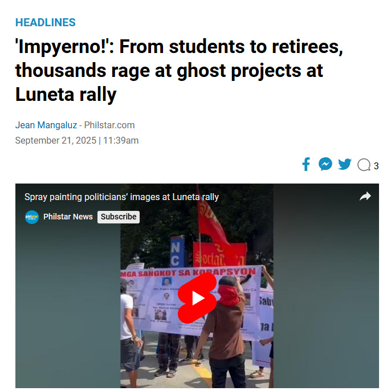This screenshot has width=391, height=391.
Task: Click the video share arrow icon
Action: pos(365,196)
